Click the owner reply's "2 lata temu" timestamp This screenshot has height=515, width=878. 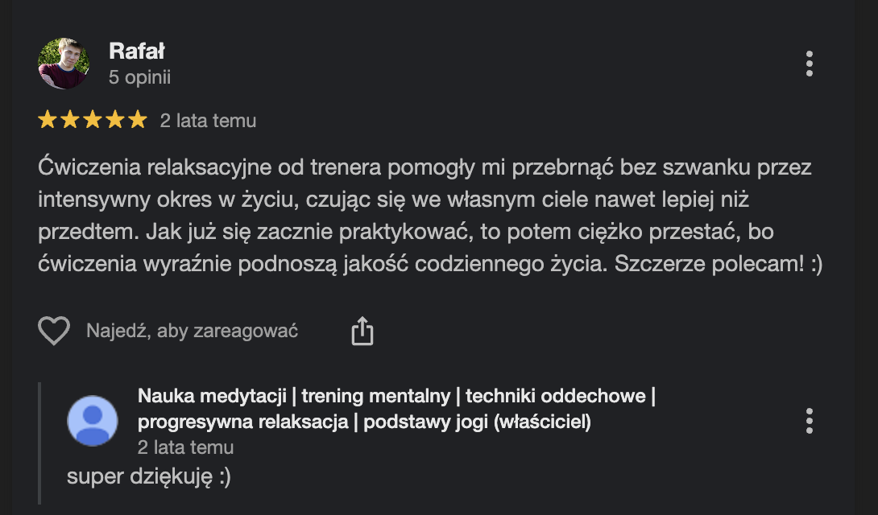pyautogui.click(x=185, y=447)
